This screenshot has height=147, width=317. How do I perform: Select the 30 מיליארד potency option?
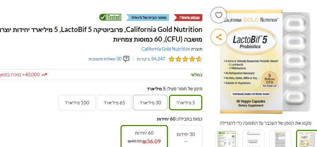click(150, 103)
